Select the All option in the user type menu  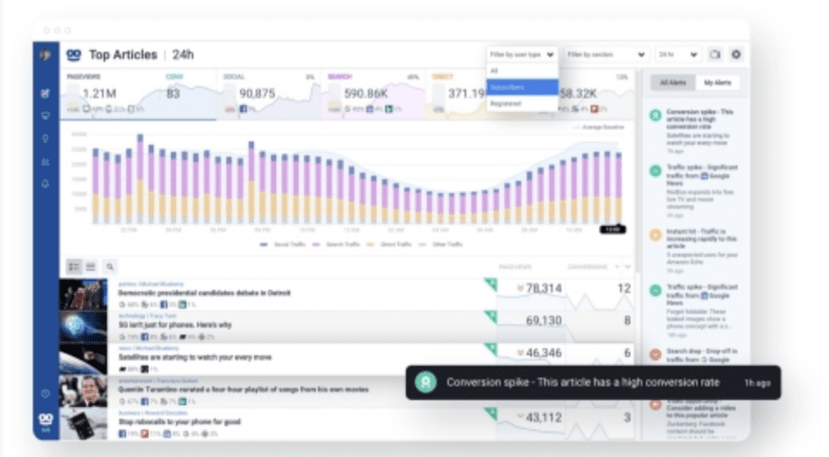[522, 71]
